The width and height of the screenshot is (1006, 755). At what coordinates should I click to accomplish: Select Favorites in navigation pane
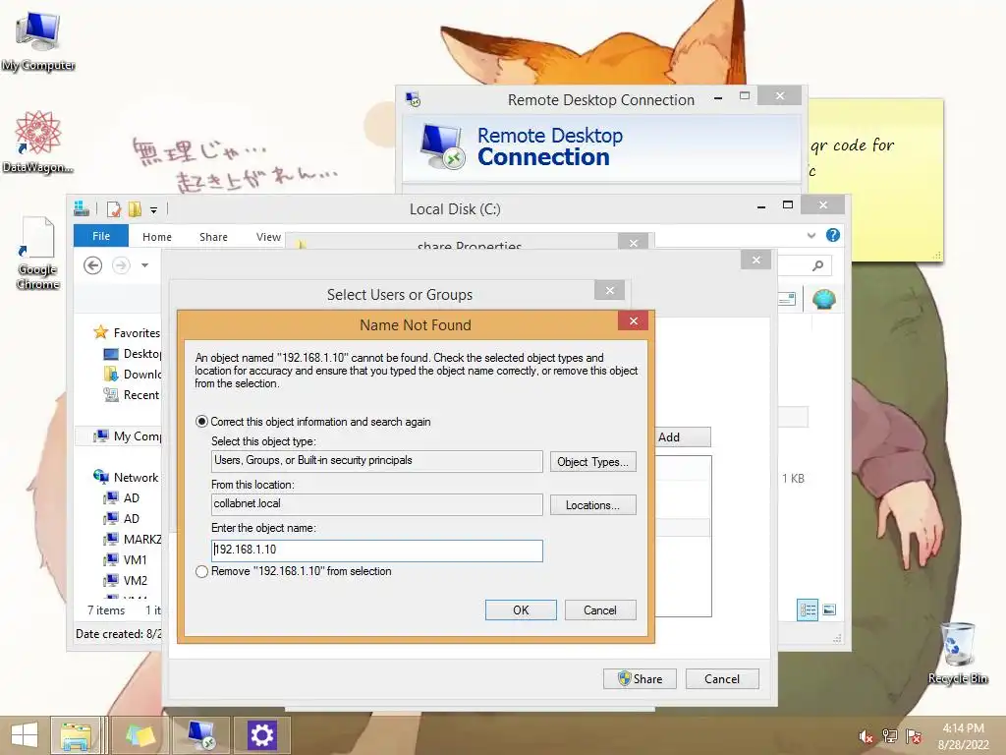[x=127, y=332]
